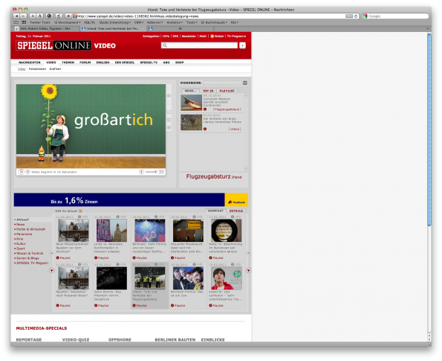The image size is (442, 361).
Task: Select Politik & Wirtschaft category link
Action: 30,229
